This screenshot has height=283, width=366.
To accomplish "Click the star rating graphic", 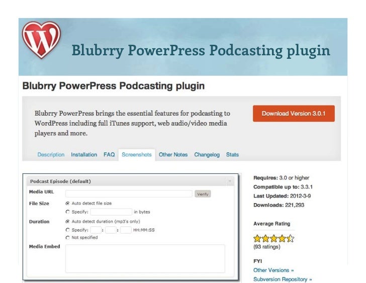I will pos(273,238).
